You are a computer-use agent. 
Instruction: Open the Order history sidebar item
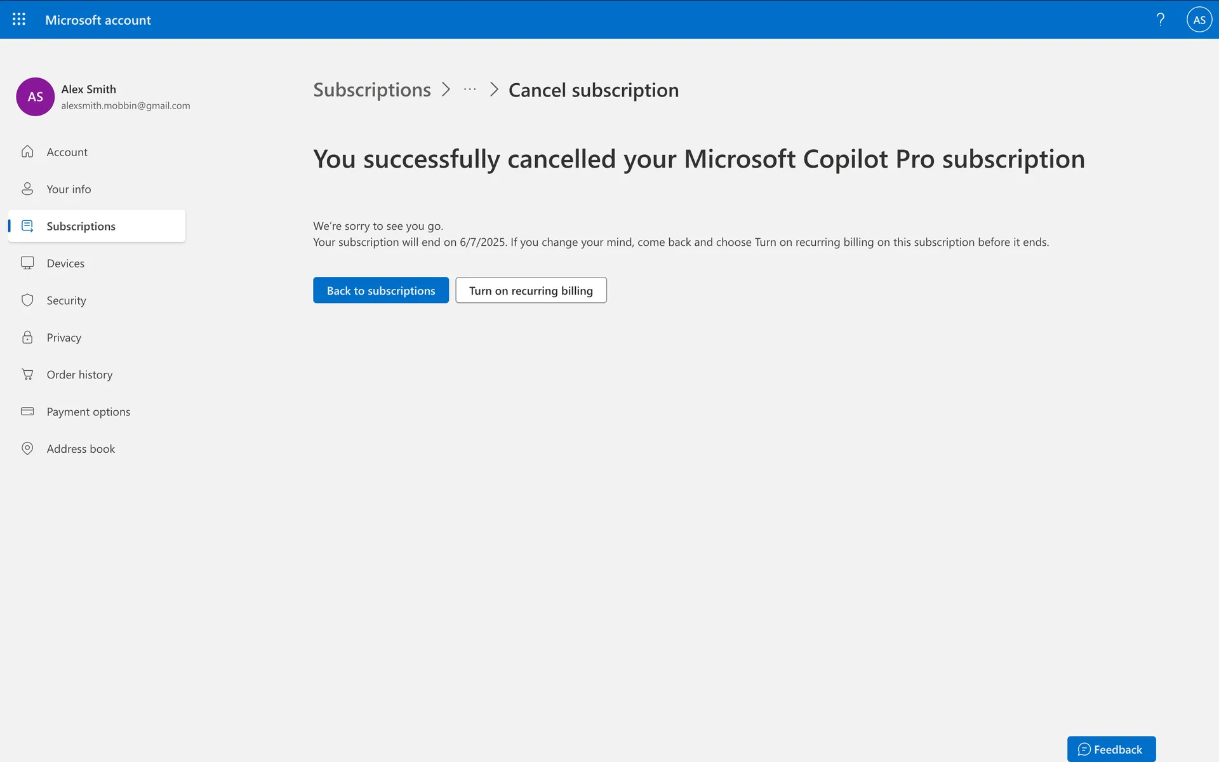(x=79, y=375)
